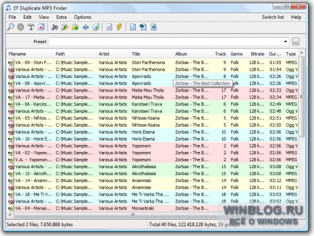This screenshot has height=236, width=314.
Task: Open the hammer settings tool icon
Action: [31, 27]
